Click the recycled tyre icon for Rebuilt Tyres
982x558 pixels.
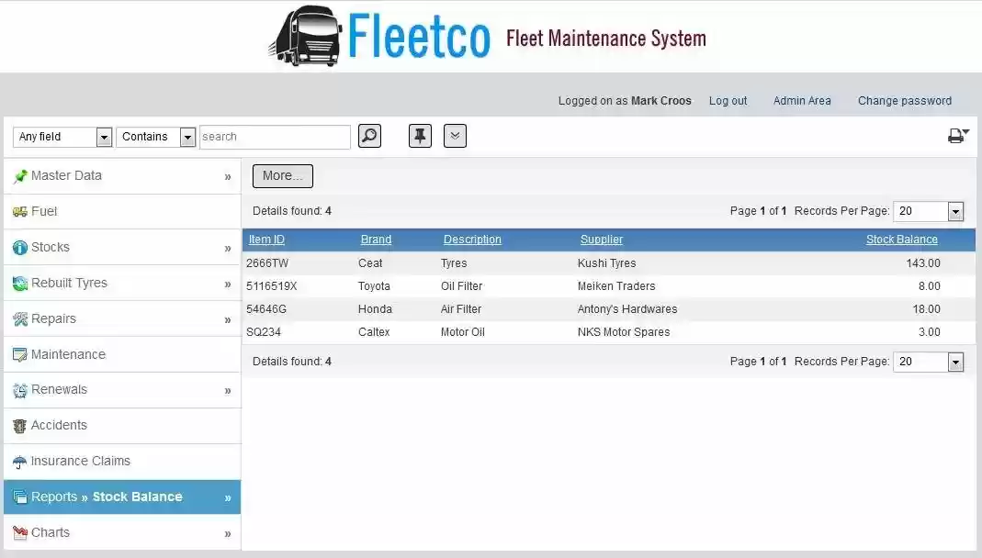(20, 283)
